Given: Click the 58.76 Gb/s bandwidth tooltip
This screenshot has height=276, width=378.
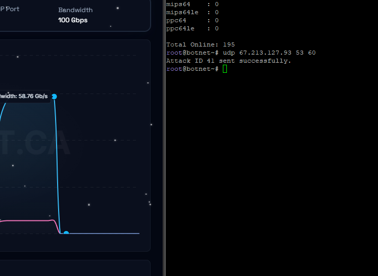Looking at the screenshot, I should pyautogui.click(x=25, y=96).
